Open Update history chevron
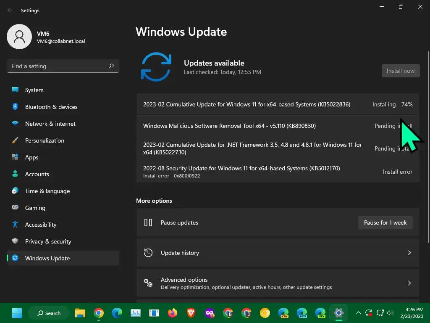This screenshot has height=323, width=430. pos(409,253)
